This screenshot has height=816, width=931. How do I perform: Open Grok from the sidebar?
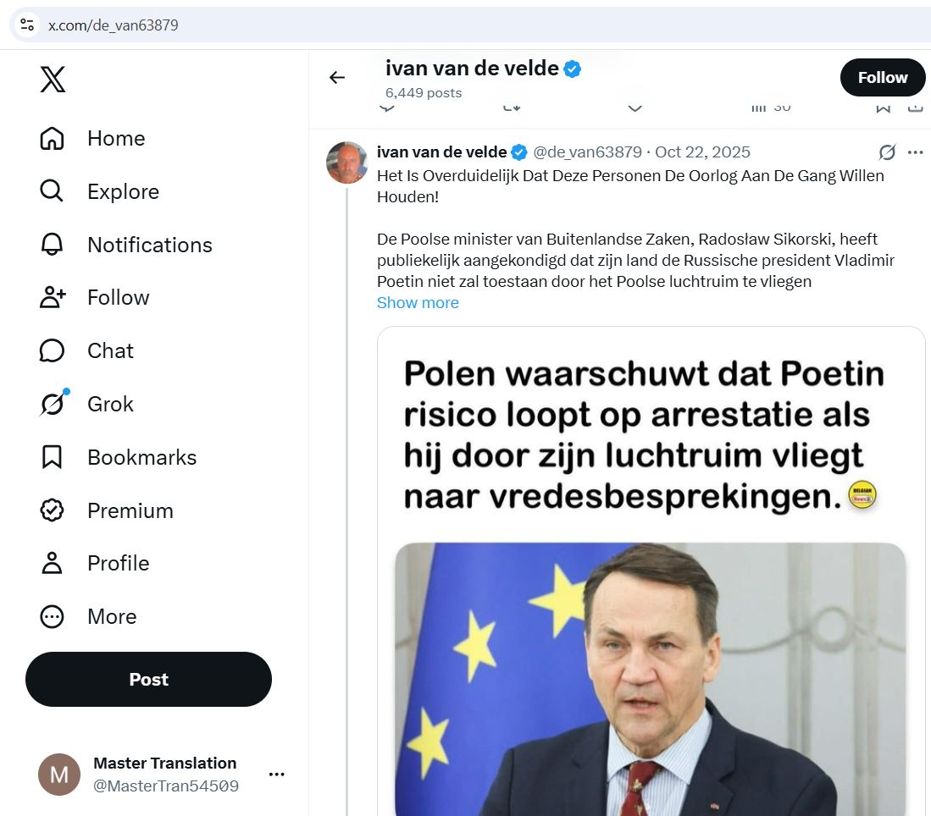click(x=86, y=404)
